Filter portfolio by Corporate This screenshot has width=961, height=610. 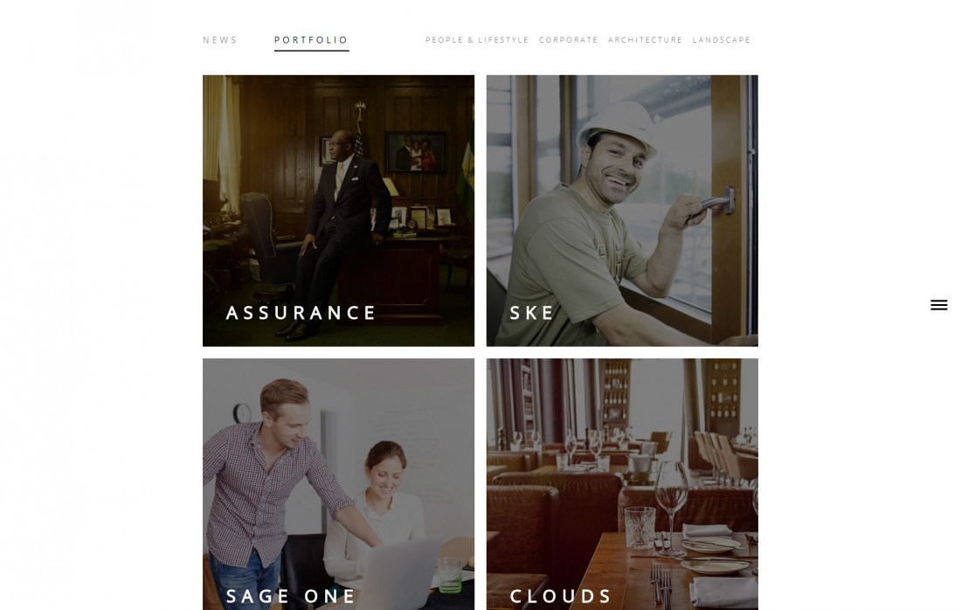pos(568,40)
